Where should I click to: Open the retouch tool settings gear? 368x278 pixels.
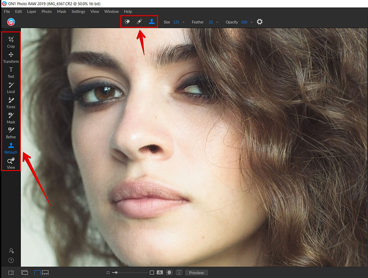point(260,22)
